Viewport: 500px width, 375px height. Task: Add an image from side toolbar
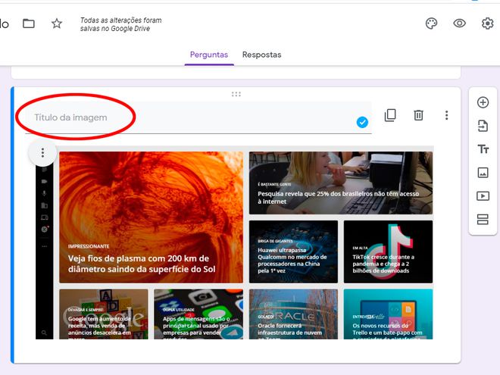[x=483, y=173]
